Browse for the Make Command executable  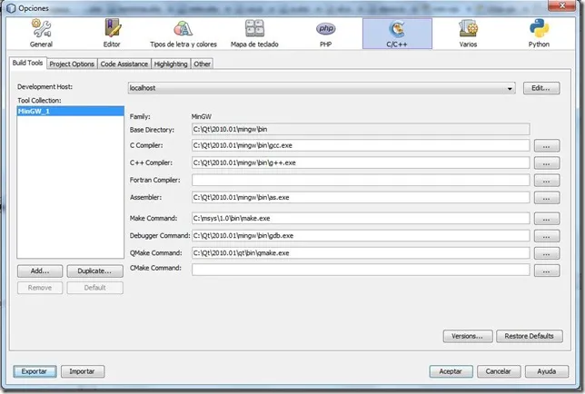[547, 219]
